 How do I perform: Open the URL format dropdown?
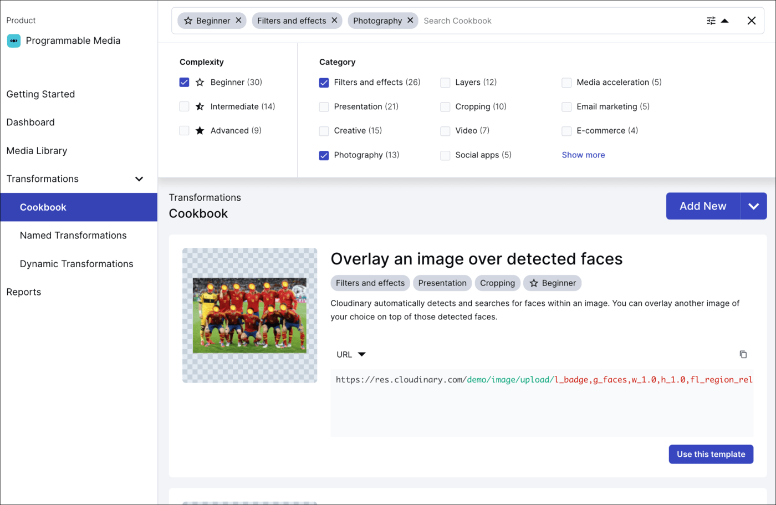click(x=351, y=354)
